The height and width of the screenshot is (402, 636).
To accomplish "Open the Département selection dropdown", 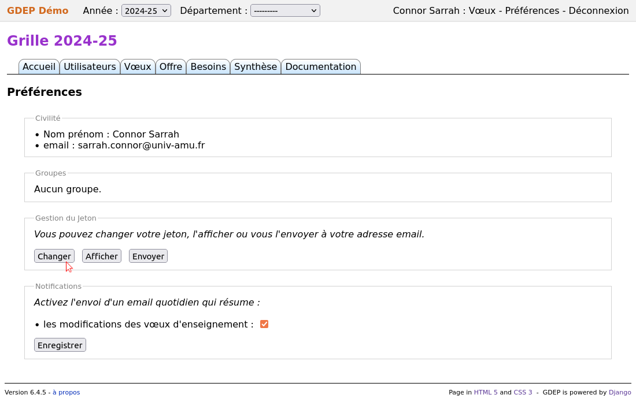I will point(285,10).
